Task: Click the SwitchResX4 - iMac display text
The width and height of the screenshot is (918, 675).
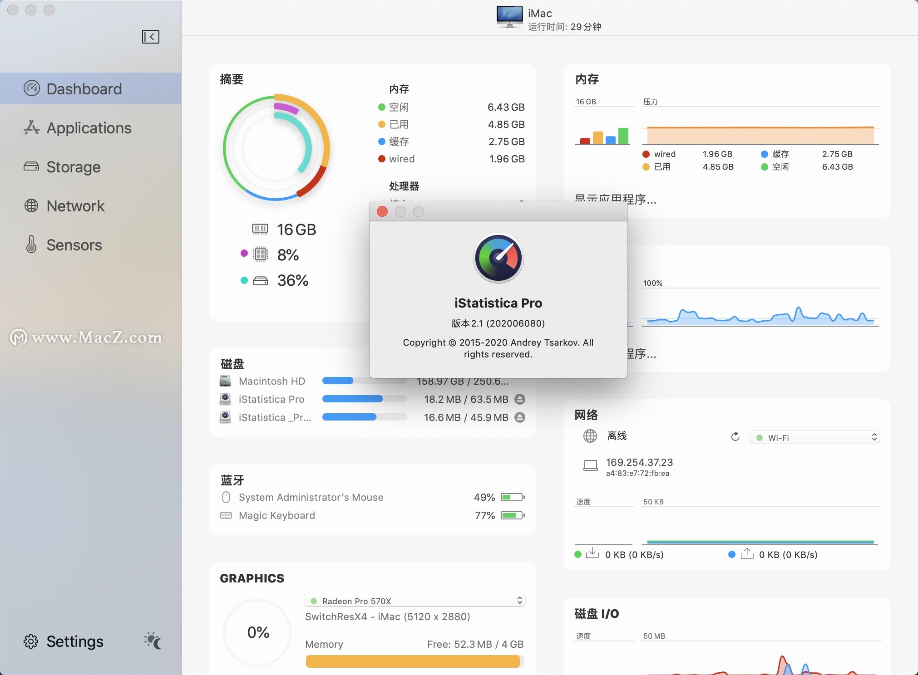Action: [x=388, y=617]
